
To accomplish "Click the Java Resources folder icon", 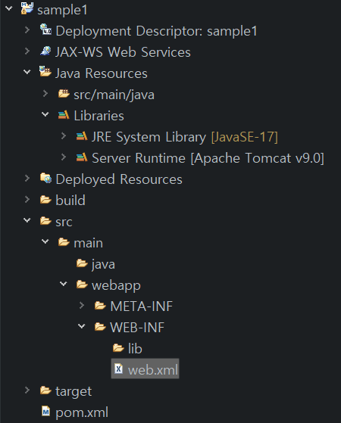I will [x=45, y=72].
